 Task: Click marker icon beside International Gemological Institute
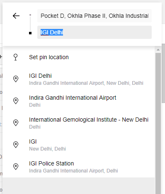coord(16,123)
